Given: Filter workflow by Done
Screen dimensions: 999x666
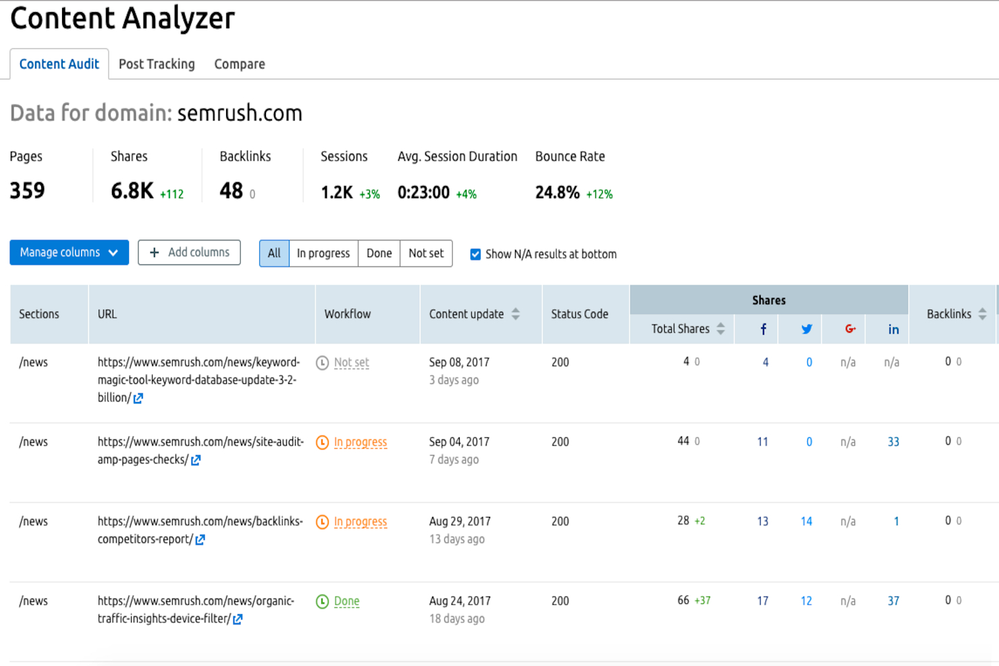Looking at the screenshot, I should click(379, 254).
